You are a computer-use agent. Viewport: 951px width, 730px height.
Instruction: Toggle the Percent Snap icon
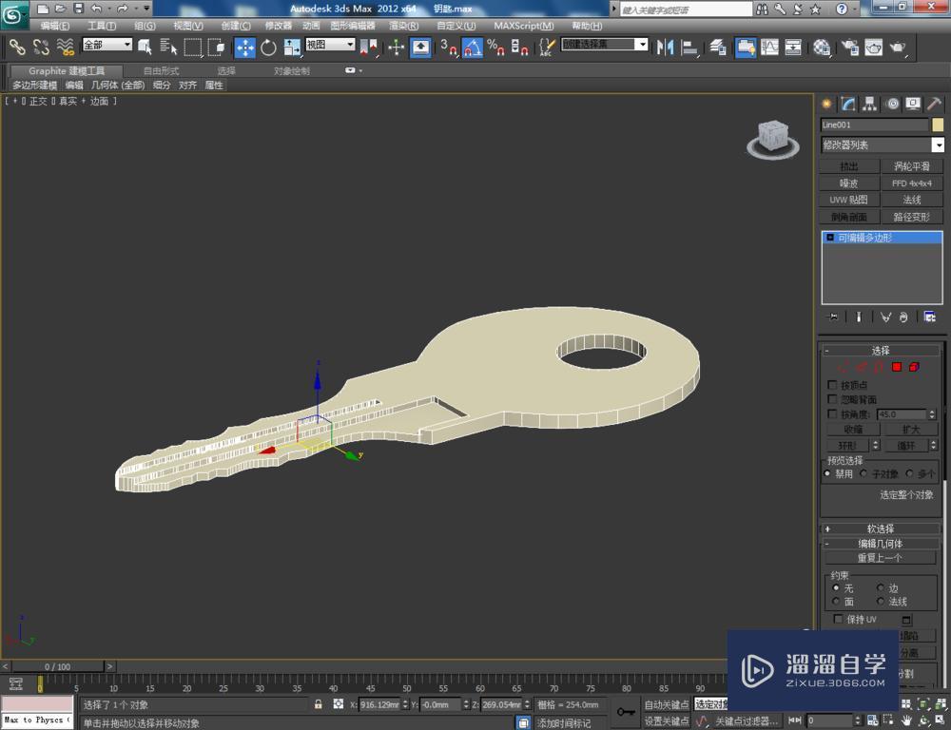point(495,48)
